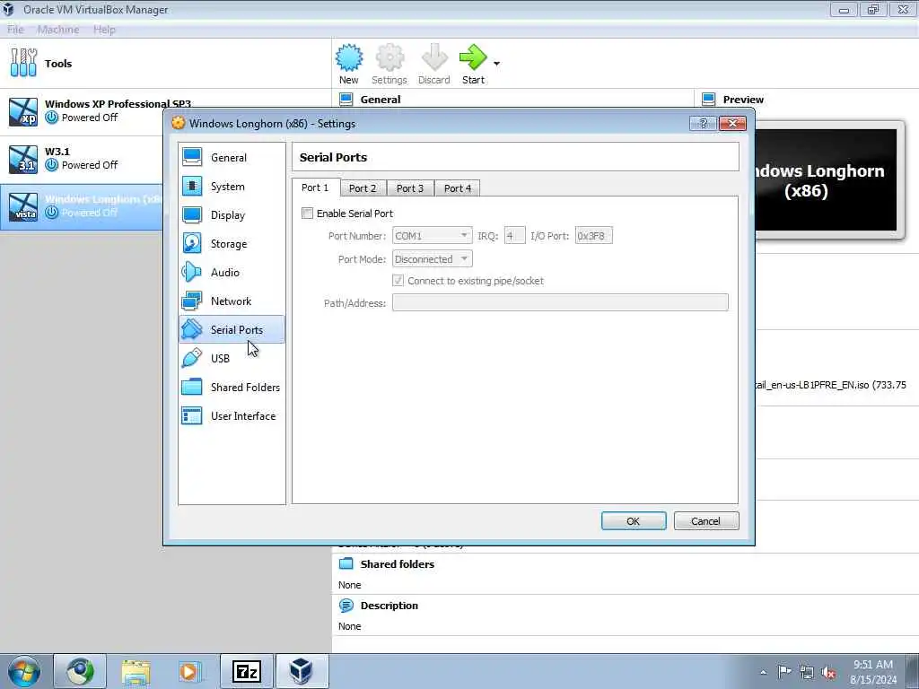Open Display settings category
The height and width of the screenshot is (689, 919).
coord(232,215)
